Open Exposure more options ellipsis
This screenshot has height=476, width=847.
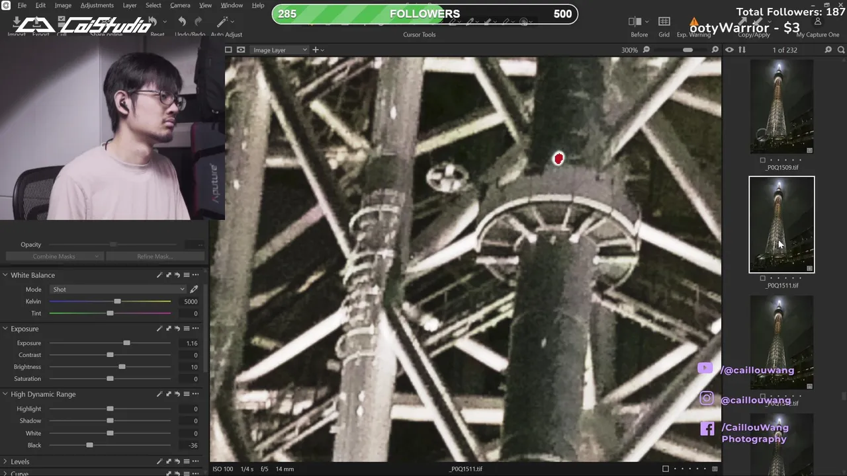195,329
